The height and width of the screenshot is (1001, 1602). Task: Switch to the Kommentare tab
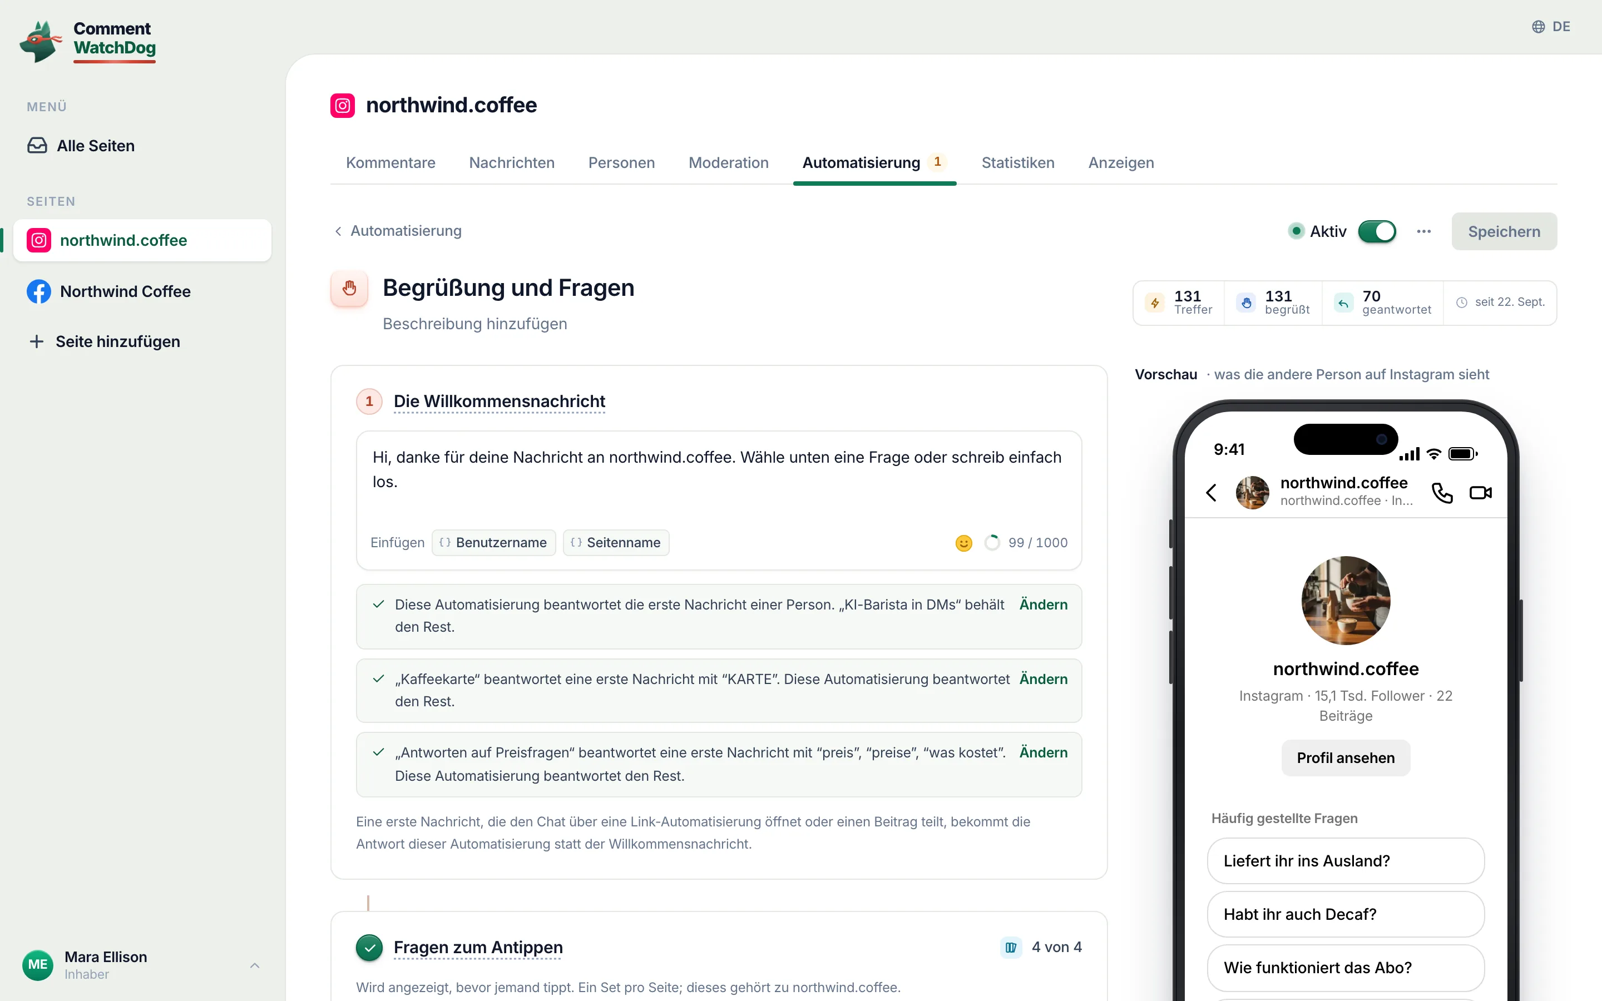click(x=390, y=163)
